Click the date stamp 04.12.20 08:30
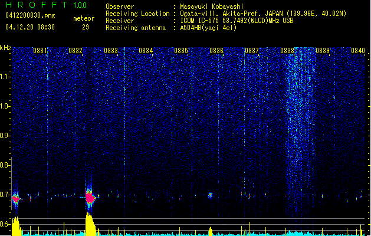The image size is (371, 236). pyautogui.click(x=30, y=27)
